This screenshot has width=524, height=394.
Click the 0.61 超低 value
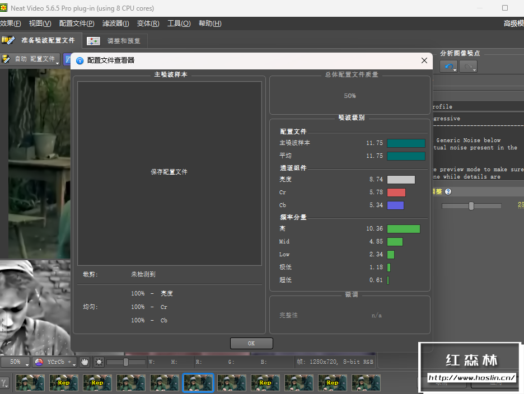click(376, 280)
